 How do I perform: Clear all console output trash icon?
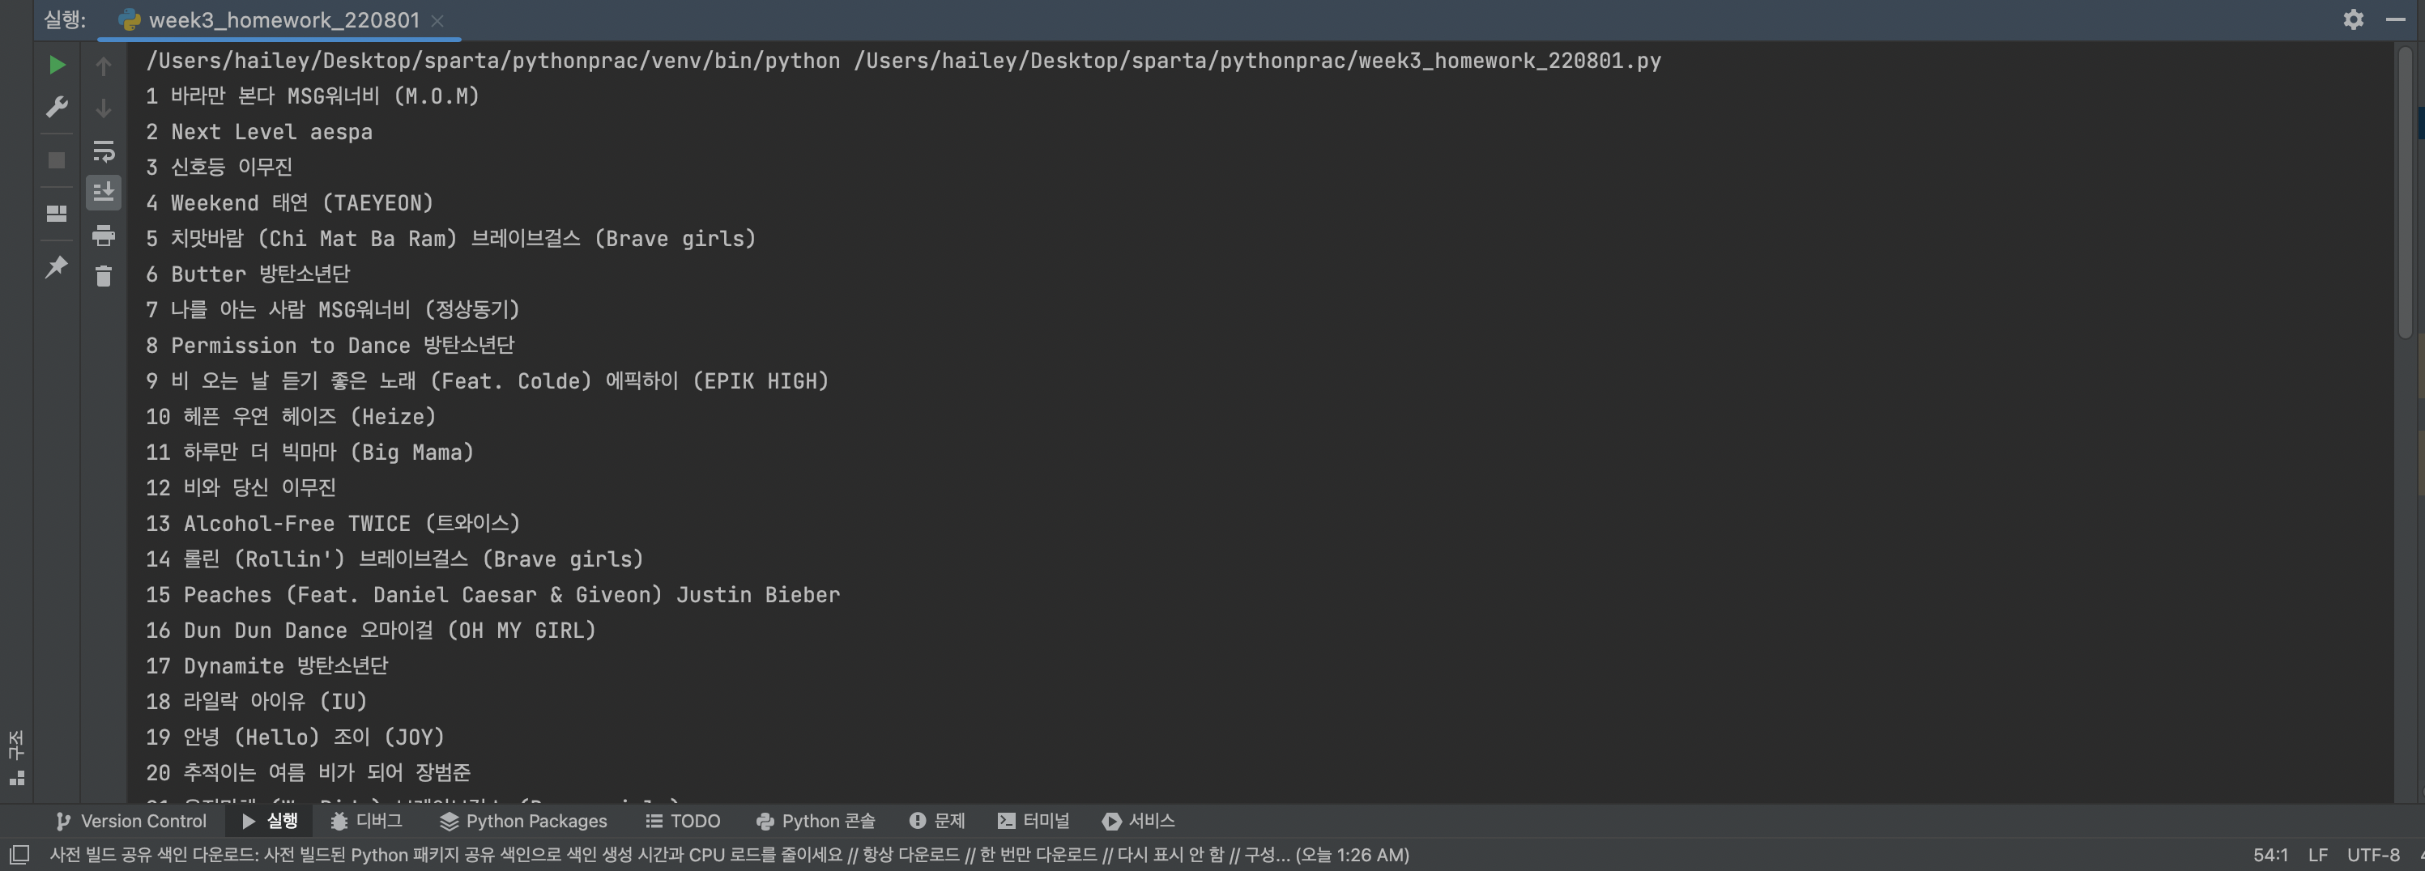pyautogui.click(x=104, y=277)
